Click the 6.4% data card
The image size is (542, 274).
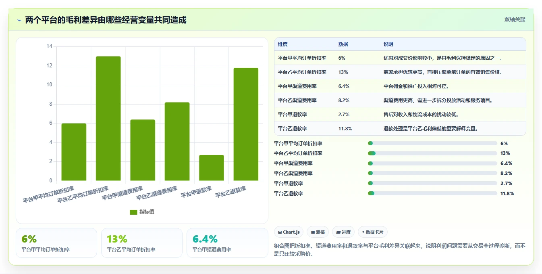coord(227,243)
